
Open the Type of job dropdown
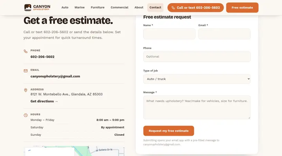[x=197, y=79]
